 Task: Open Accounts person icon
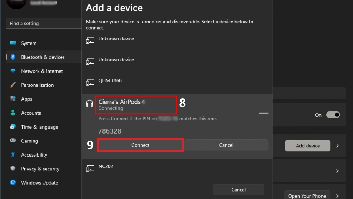[x=13, y=113]
